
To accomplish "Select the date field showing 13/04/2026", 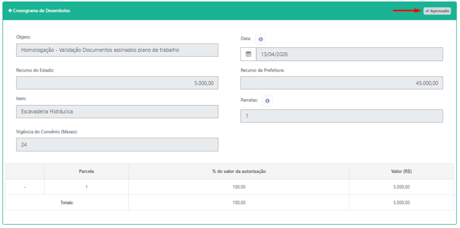I will tap(349, 54).
